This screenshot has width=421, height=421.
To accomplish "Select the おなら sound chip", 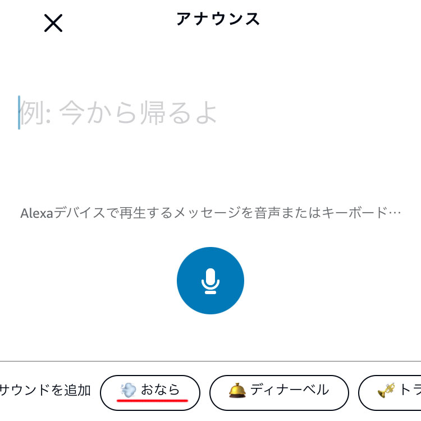I will [150, 393].
